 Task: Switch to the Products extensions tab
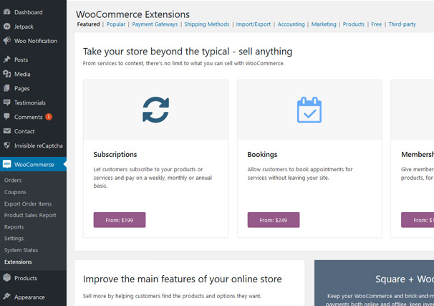pos(354,24)
